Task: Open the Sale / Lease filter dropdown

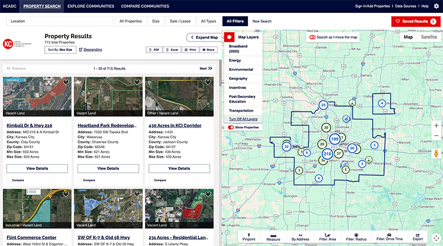Action: click(x=180, y=21)
